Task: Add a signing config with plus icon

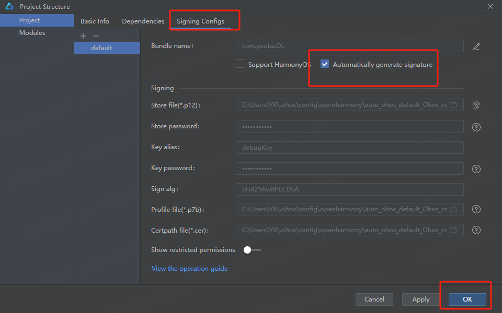Action: (x=83, y=36)
